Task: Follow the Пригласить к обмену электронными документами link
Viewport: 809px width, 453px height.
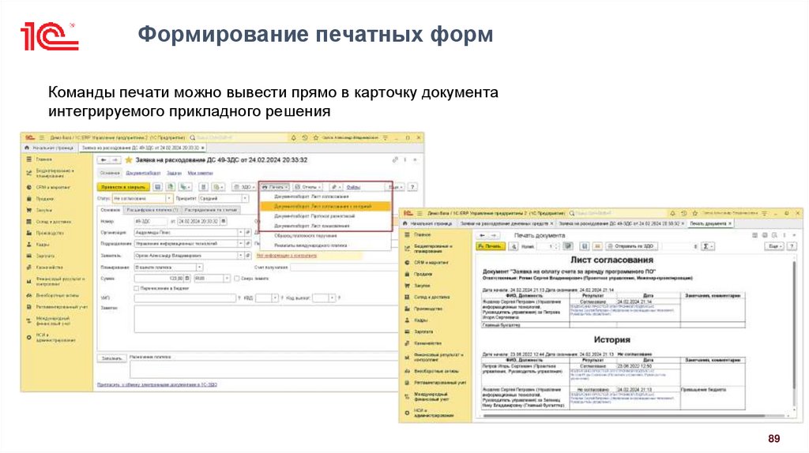Action: [157, 385]
